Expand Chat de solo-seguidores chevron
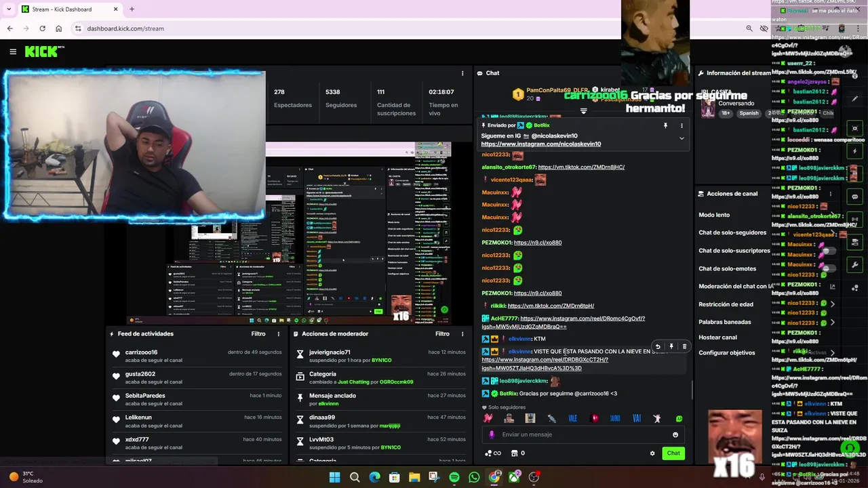 pos(833,232)
